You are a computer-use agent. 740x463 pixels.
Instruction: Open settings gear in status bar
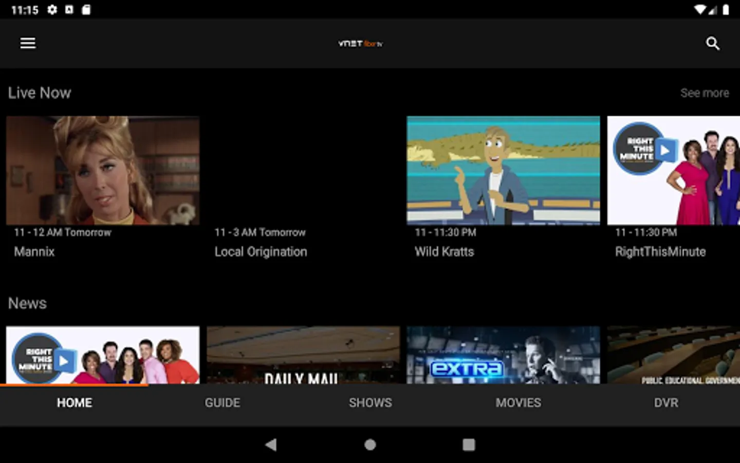(52, 10)
